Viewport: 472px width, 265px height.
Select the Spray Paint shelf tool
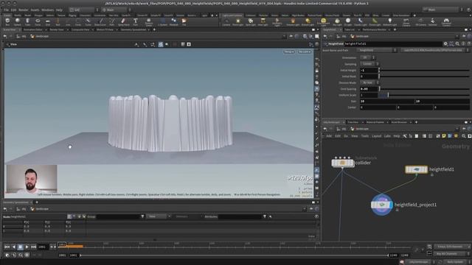coord(123,21)
